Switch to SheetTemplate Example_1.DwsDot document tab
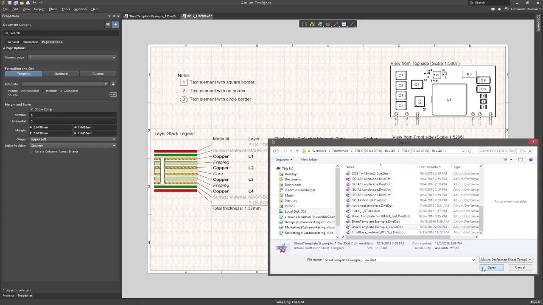 coord(151,16)
